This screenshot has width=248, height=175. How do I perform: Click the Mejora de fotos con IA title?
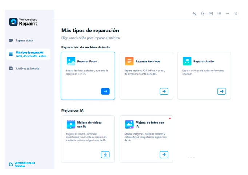[150, 124]
